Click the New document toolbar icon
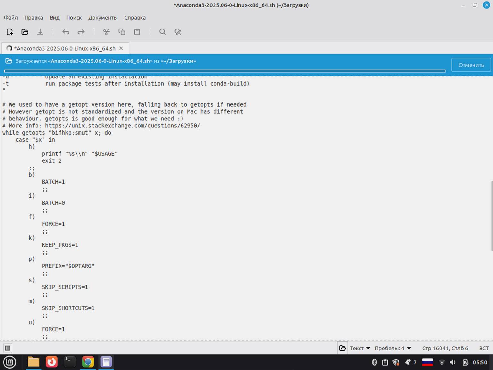This screenshot has width=493, height=370. click(x=10, y=32)
